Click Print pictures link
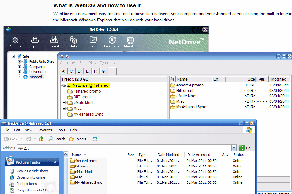The image size is (292, 194). pyautogui.click(x=27, y=184)
